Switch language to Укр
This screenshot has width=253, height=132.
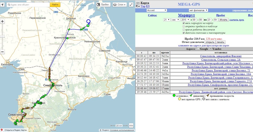click(x=143, y=6)
